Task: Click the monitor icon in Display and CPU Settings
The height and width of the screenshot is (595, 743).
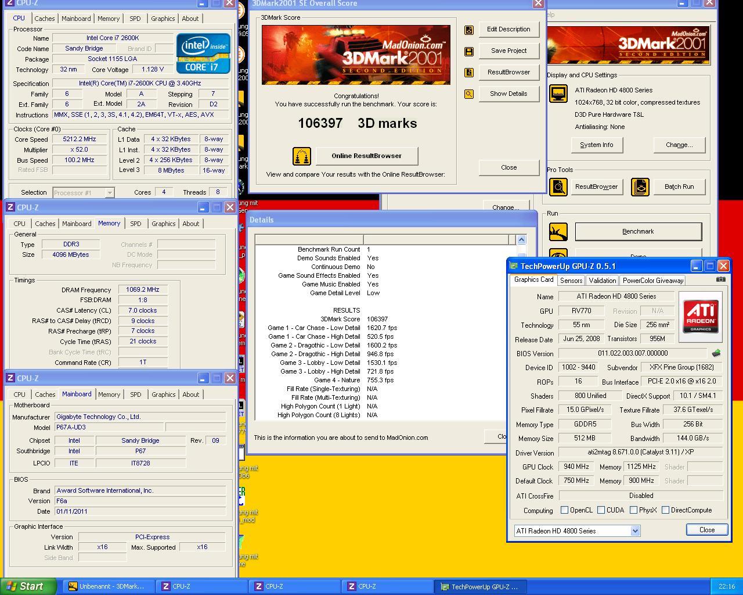Action: [558, 94]
